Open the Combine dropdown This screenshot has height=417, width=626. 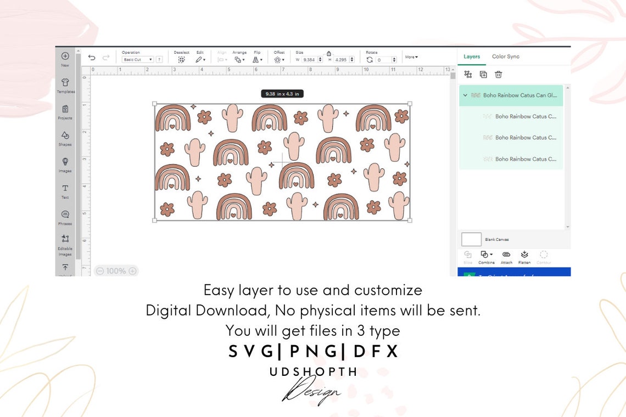click(487, 255)
